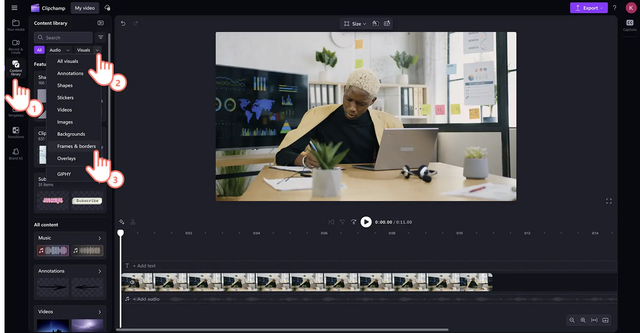Open background removal icon in toolbar

pos(376,23)
